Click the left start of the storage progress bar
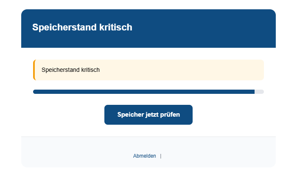This screenshot has width=297, height=175. 36,92
